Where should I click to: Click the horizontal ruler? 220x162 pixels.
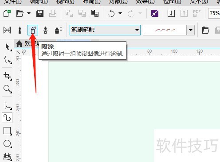[121, 52]
